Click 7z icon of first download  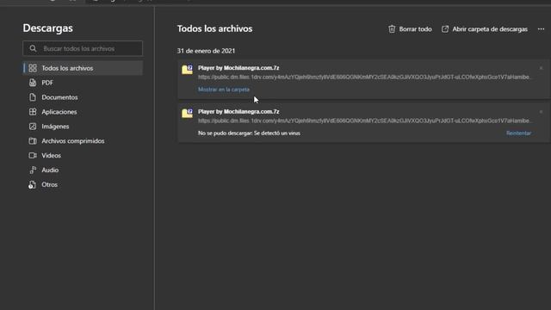pyautogui.click(x=187, y=69)
